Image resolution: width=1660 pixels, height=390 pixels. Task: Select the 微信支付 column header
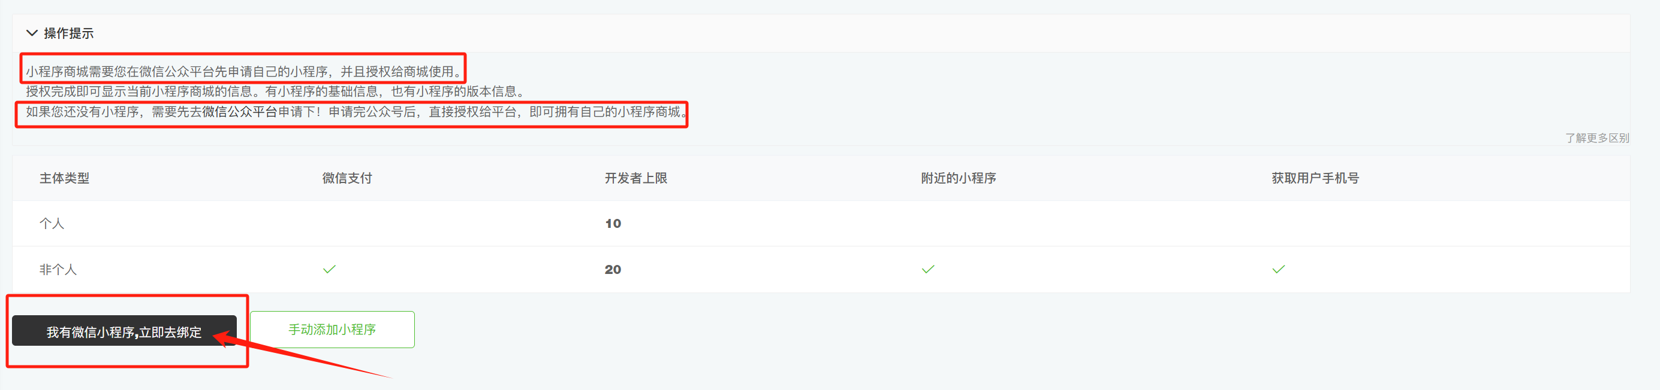point(347,178)
